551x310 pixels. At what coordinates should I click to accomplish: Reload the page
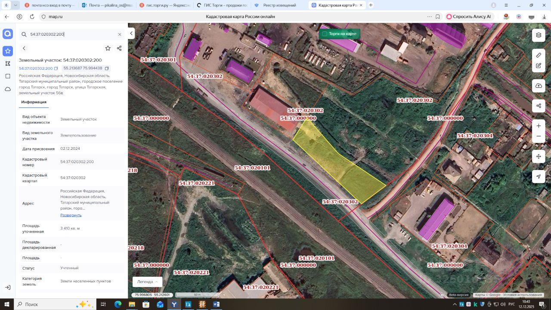tap(32, 17)
